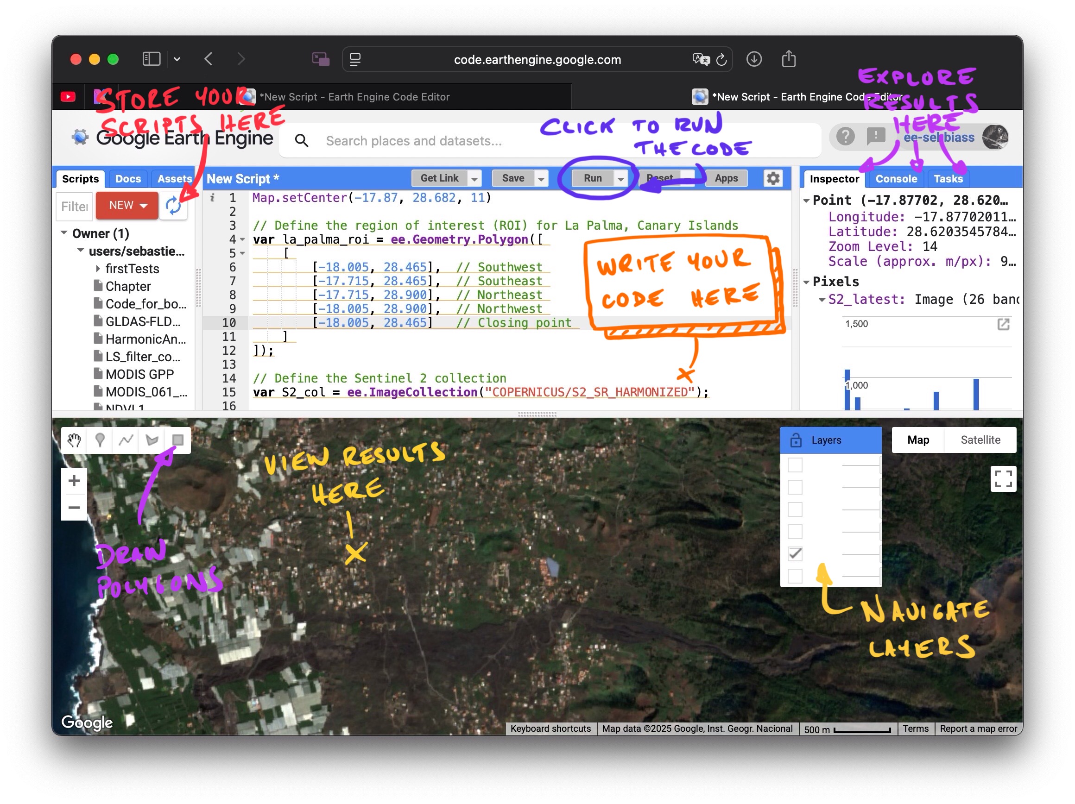Click the search places and datasets field
Screen dimensions: 1075x804
tap(413, 141)
